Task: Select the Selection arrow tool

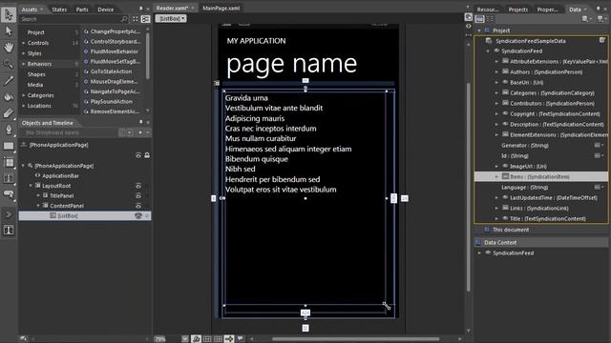Action: [x=9, y=15]
